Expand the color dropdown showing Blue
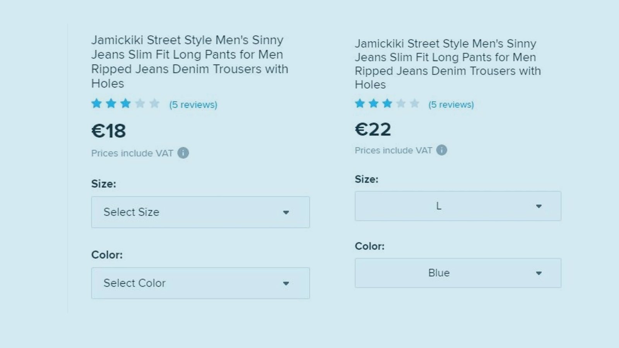 pos(458,273)
